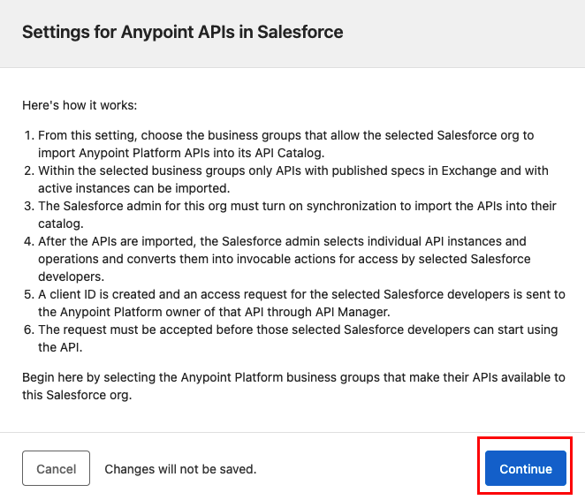Click the Continue button
585x500 pixels.
526,469
